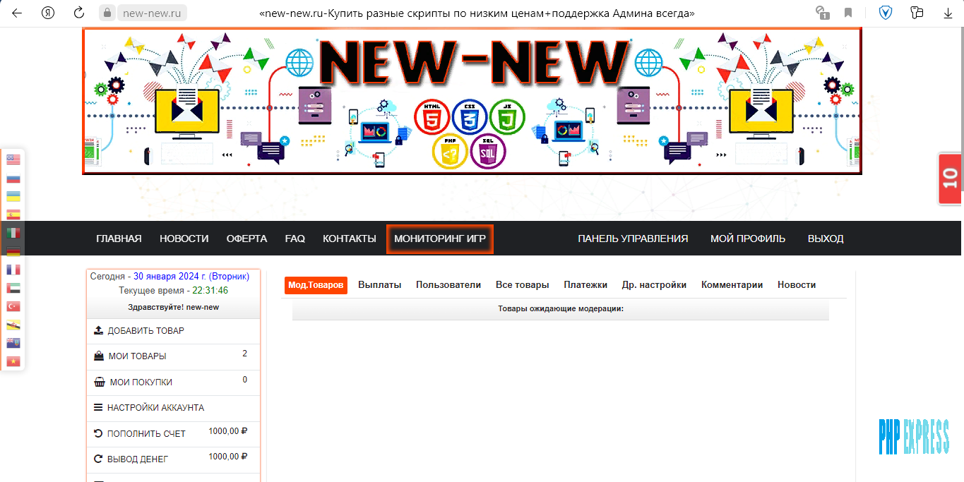Open the Yandex home button
This screenshot has height=482, width=964.
click(x=48, y=13)
